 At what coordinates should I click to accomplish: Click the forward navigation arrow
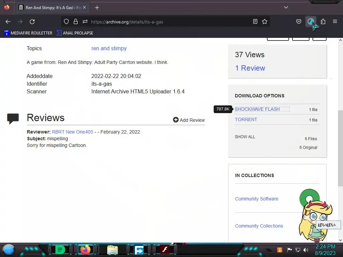(20, 22)
